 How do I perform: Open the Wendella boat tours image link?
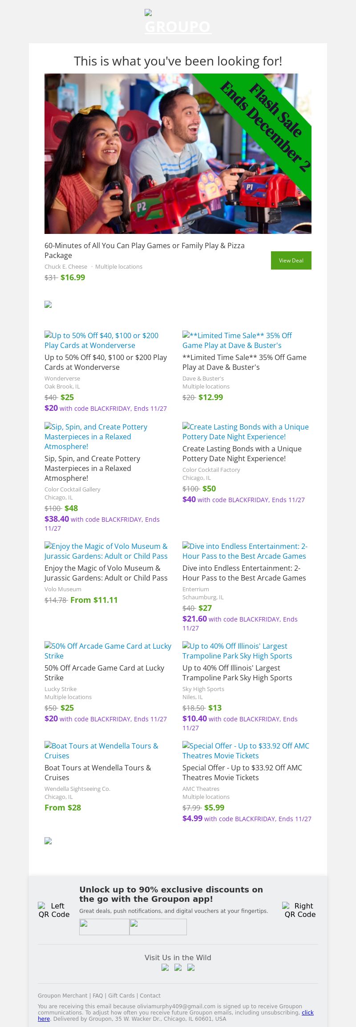(101, 751)
